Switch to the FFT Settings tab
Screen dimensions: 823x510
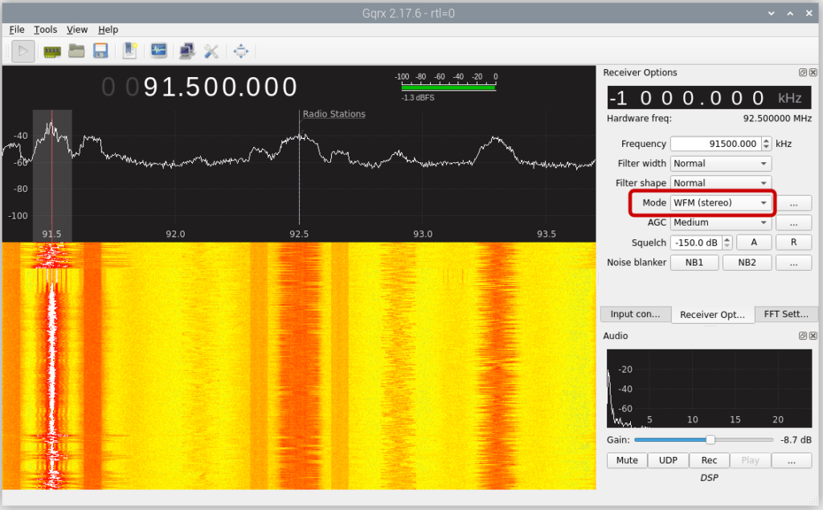pos(786,314)
